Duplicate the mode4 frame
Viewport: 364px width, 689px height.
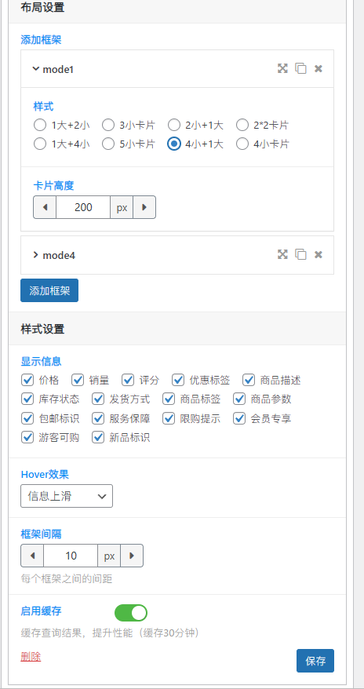click(300, 254)
